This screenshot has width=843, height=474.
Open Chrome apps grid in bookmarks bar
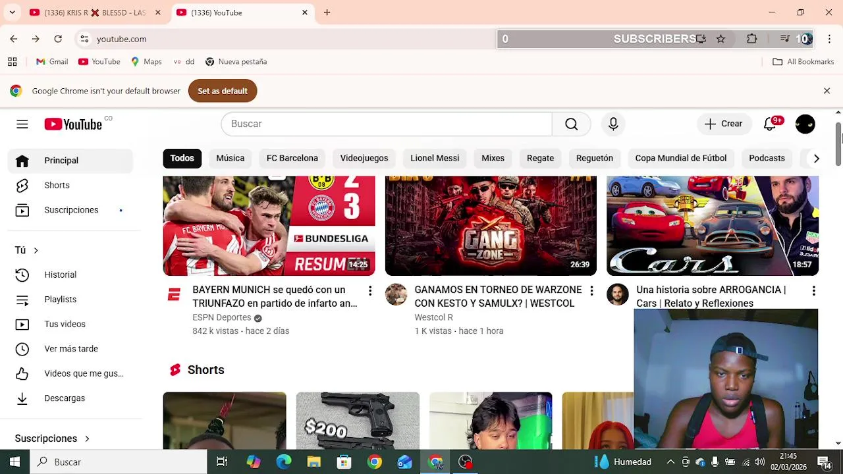(x=12, y=61)
